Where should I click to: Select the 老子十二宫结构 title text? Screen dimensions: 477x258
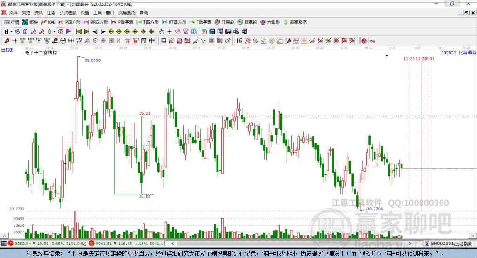pos(41,53)
